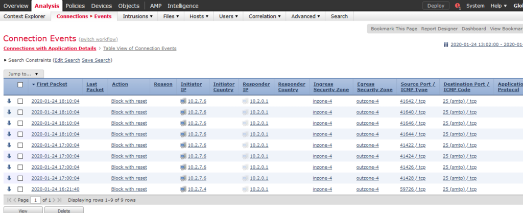Select the checkbox for the 16:21:40 event row
The width and height of the screenshot is (523, 213).
[x=20, y=189]
